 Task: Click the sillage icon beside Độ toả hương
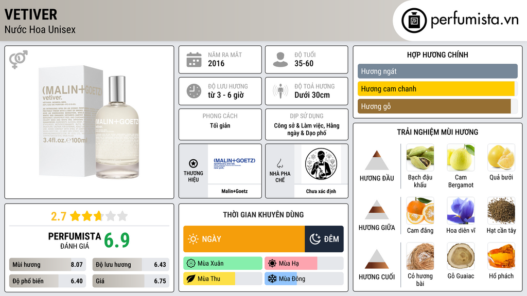pos(280,91)
